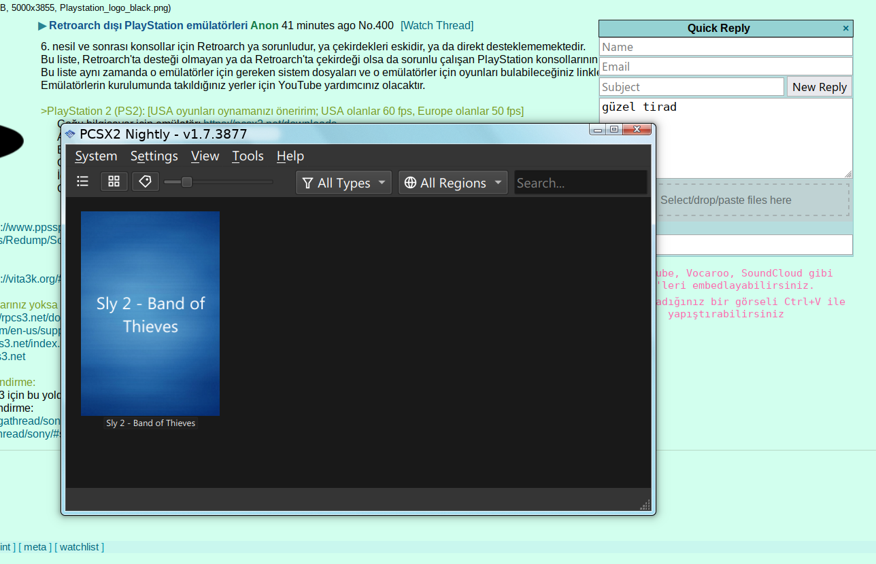The height and width of the screenshot is (564, 876).
Task: Open the watchlist link
Action: click(80, 547)
